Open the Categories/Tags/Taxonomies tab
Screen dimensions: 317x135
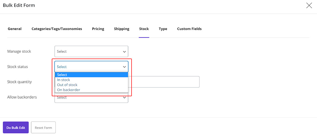(57, 29)
